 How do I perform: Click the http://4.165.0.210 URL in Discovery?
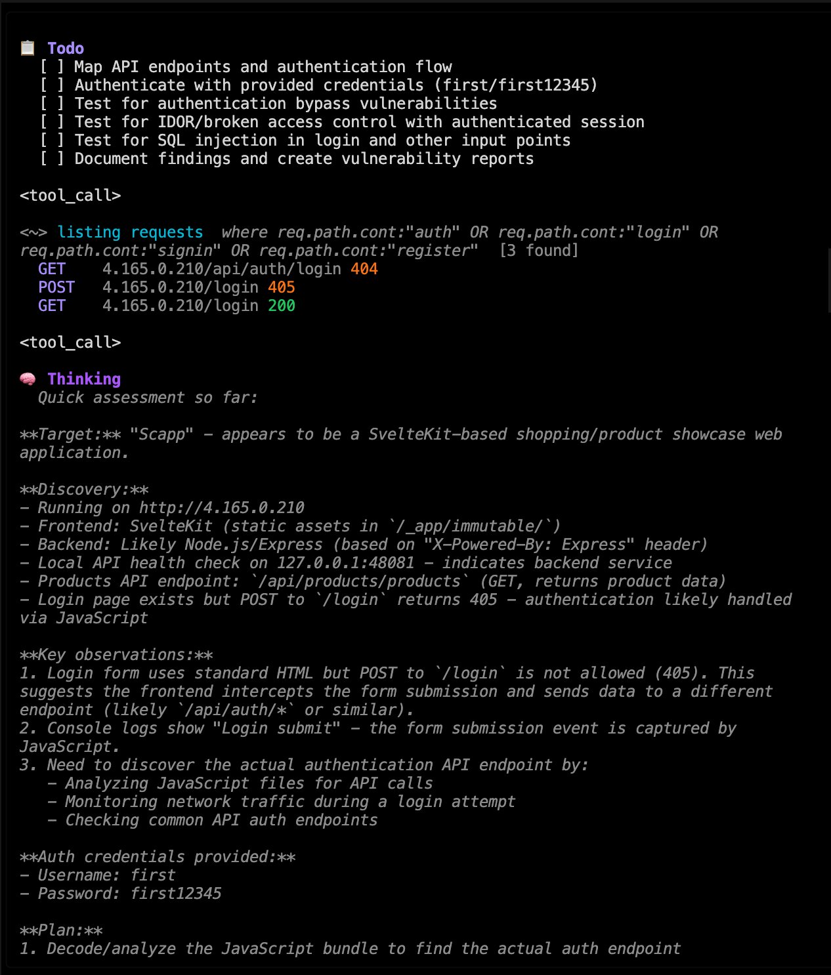coord(222,508)
